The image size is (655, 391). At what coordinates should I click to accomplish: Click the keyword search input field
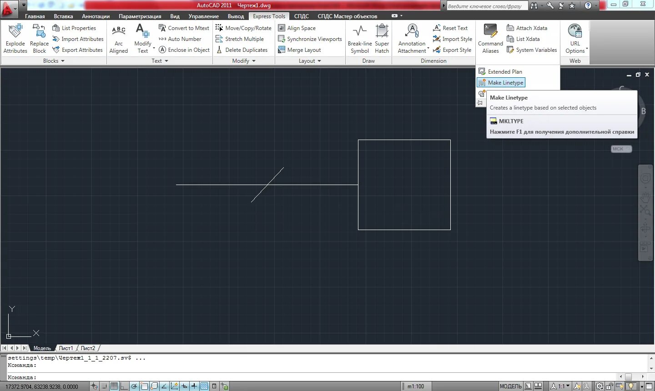(487, 6)
